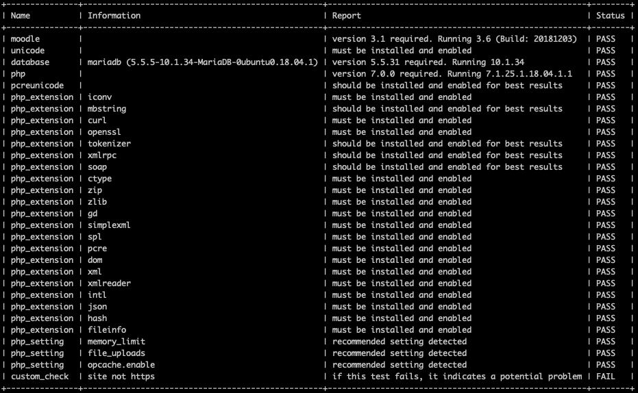Select the file_uploads setting entry
The width and height of the screenshot is (638, 393).
click(x=116, y=353)
